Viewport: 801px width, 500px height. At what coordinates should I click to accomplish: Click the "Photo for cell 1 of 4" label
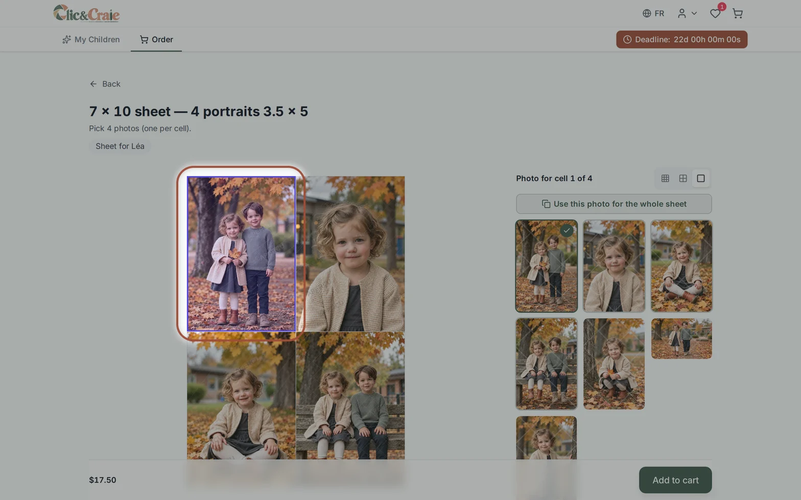(554, 178)
